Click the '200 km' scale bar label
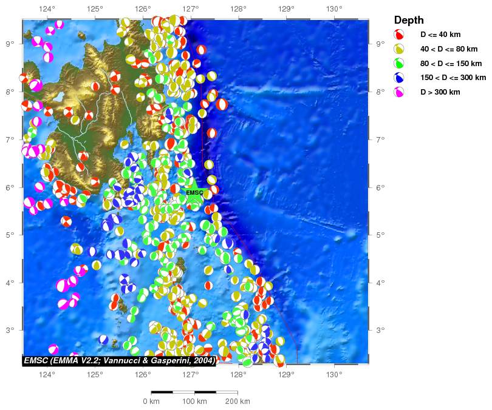The image size is (492, 410). click(x=237, y=402)
